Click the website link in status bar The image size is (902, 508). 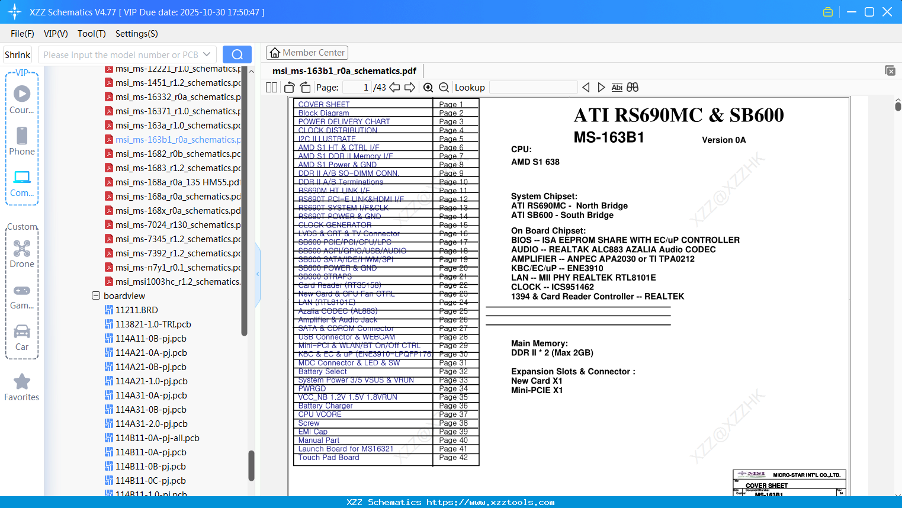(490, 502)
